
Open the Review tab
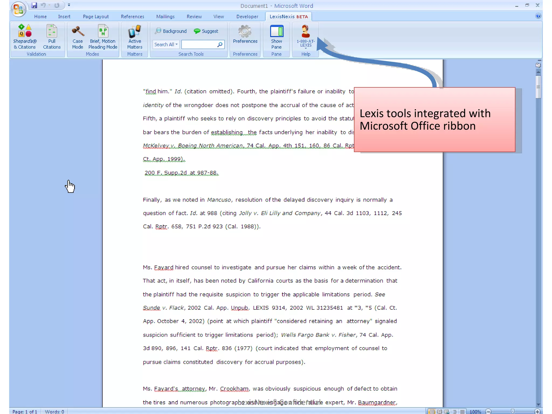pyautogui.click(x=194, y=16)
